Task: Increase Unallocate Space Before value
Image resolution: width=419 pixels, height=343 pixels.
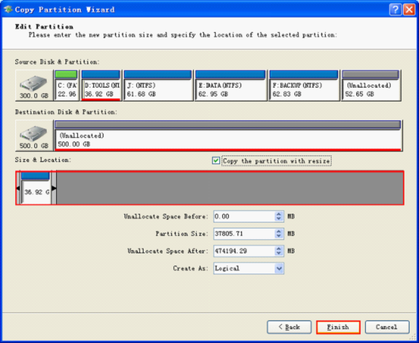Action: point(279,214)
